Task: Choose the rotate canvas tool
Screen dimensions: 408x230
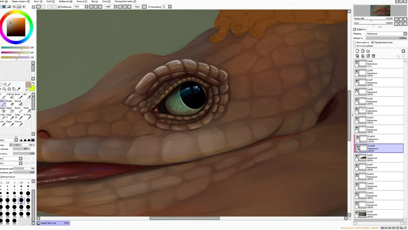Action: tap(9, 89)
